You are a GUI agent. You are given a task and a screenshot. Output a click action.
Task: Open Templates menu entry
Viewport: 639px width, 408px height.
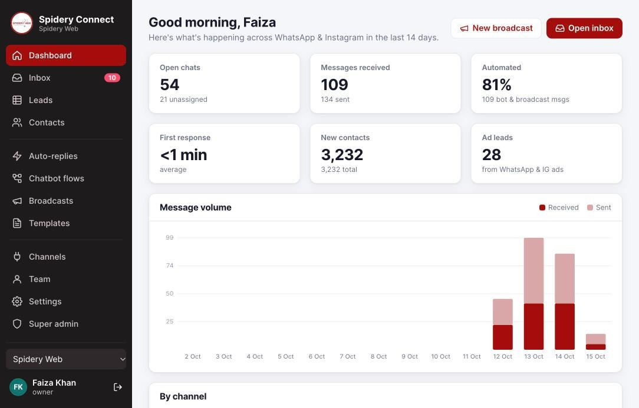(x=66, y=223)
